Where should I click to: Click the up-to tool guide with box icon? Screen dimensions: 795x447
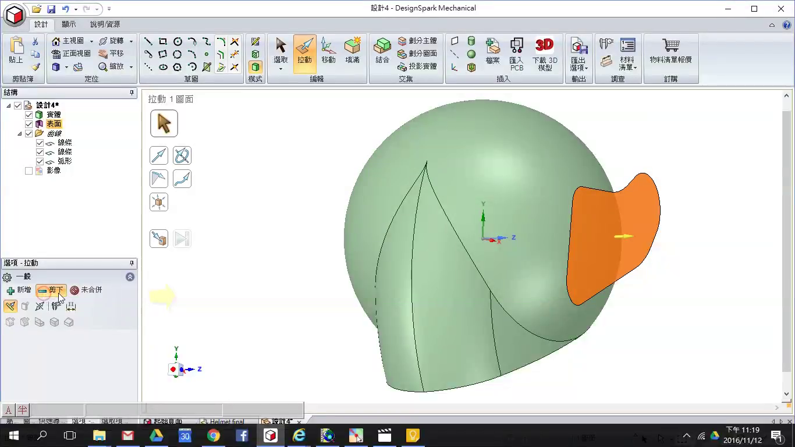tap(159, 239)
